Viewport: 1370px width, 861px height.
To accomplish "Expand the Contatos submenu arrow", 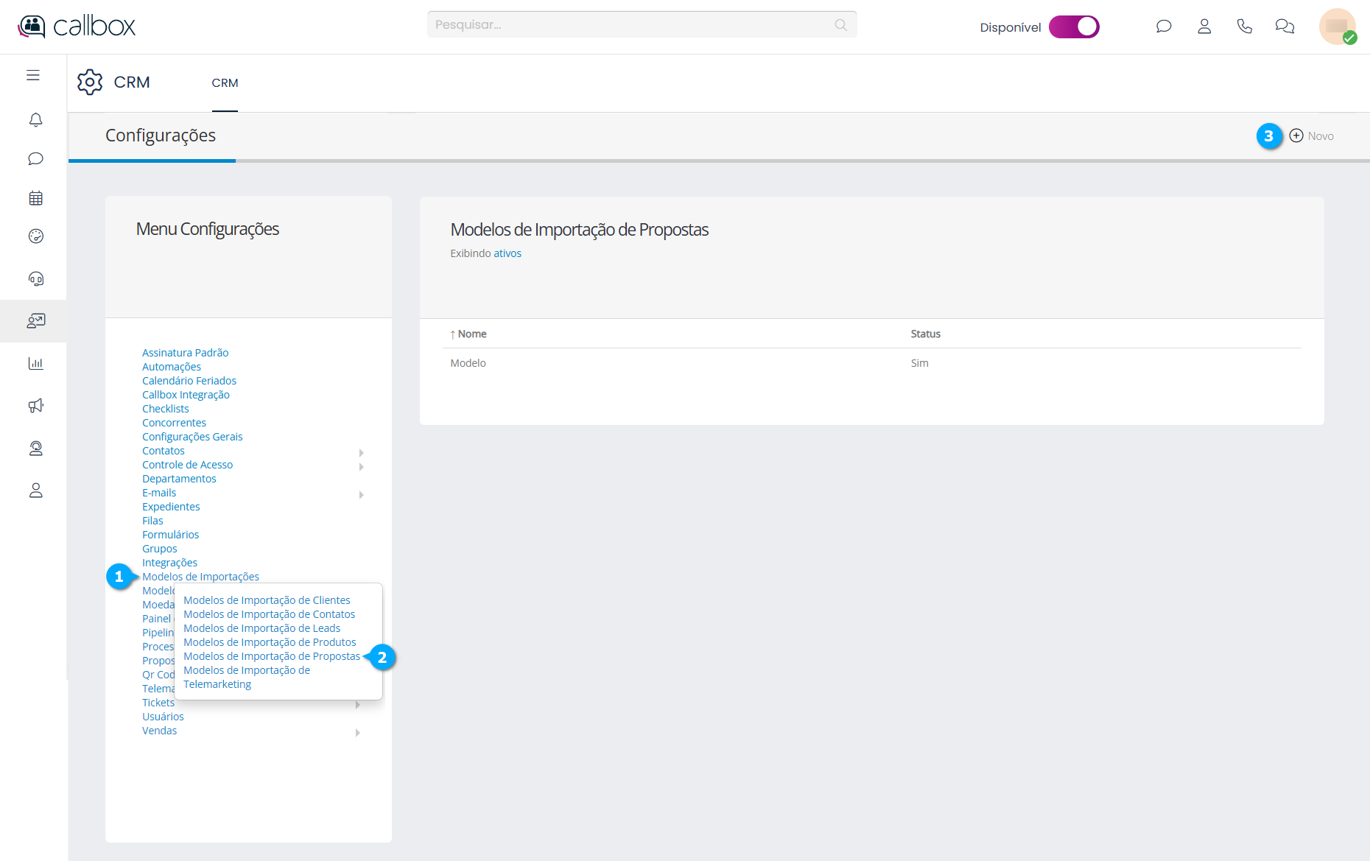I will pyautogui.click(x=361, y=452).
